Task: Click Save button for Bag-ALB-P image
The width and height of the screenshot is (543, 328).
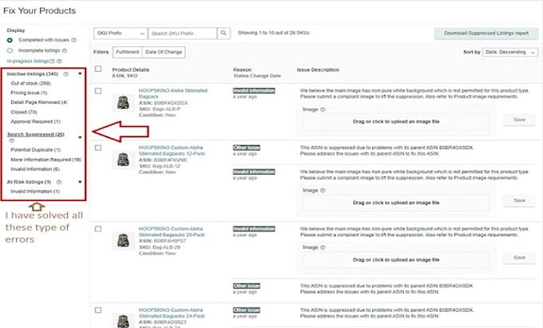Action: coord(519,120)
